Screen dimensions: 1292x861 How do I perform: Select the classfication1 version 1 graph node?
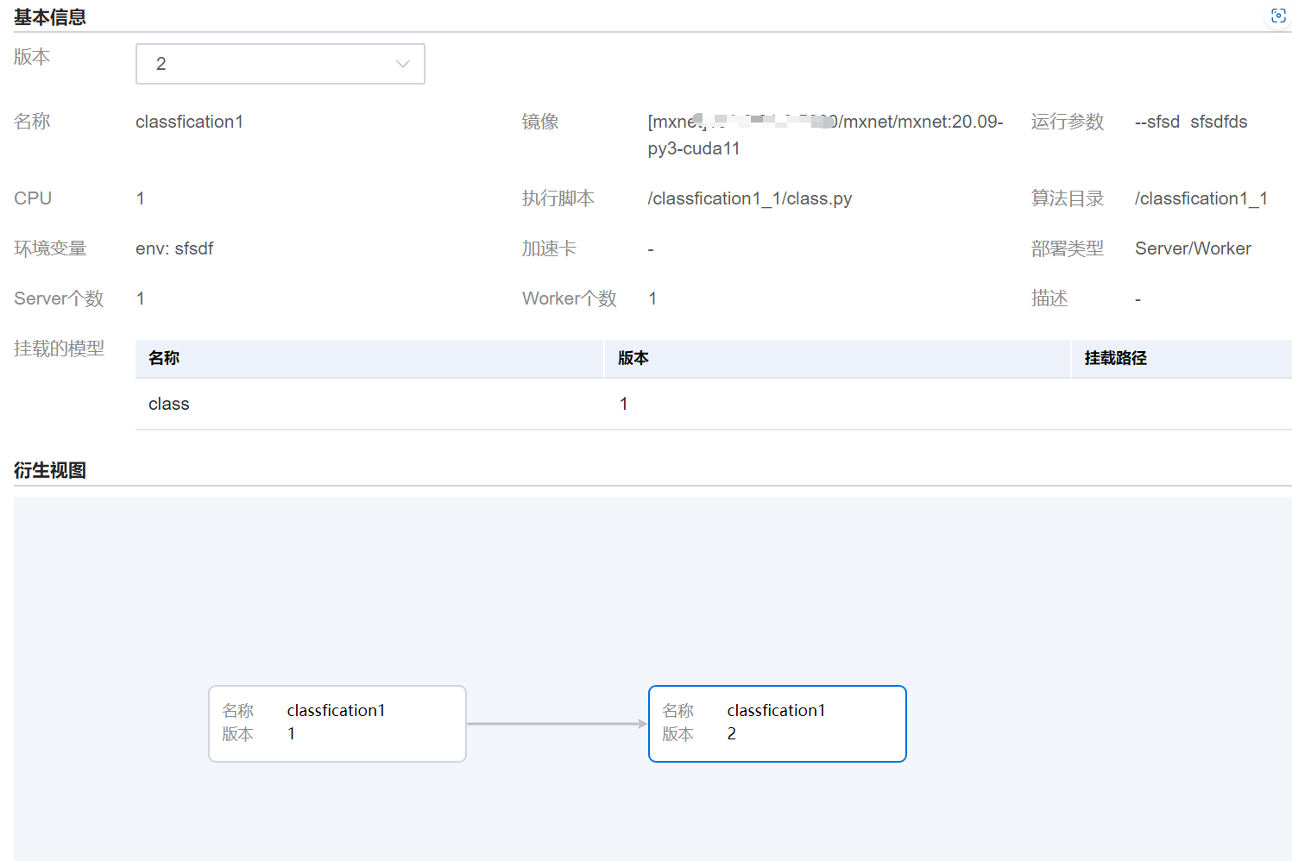[337, 723]
